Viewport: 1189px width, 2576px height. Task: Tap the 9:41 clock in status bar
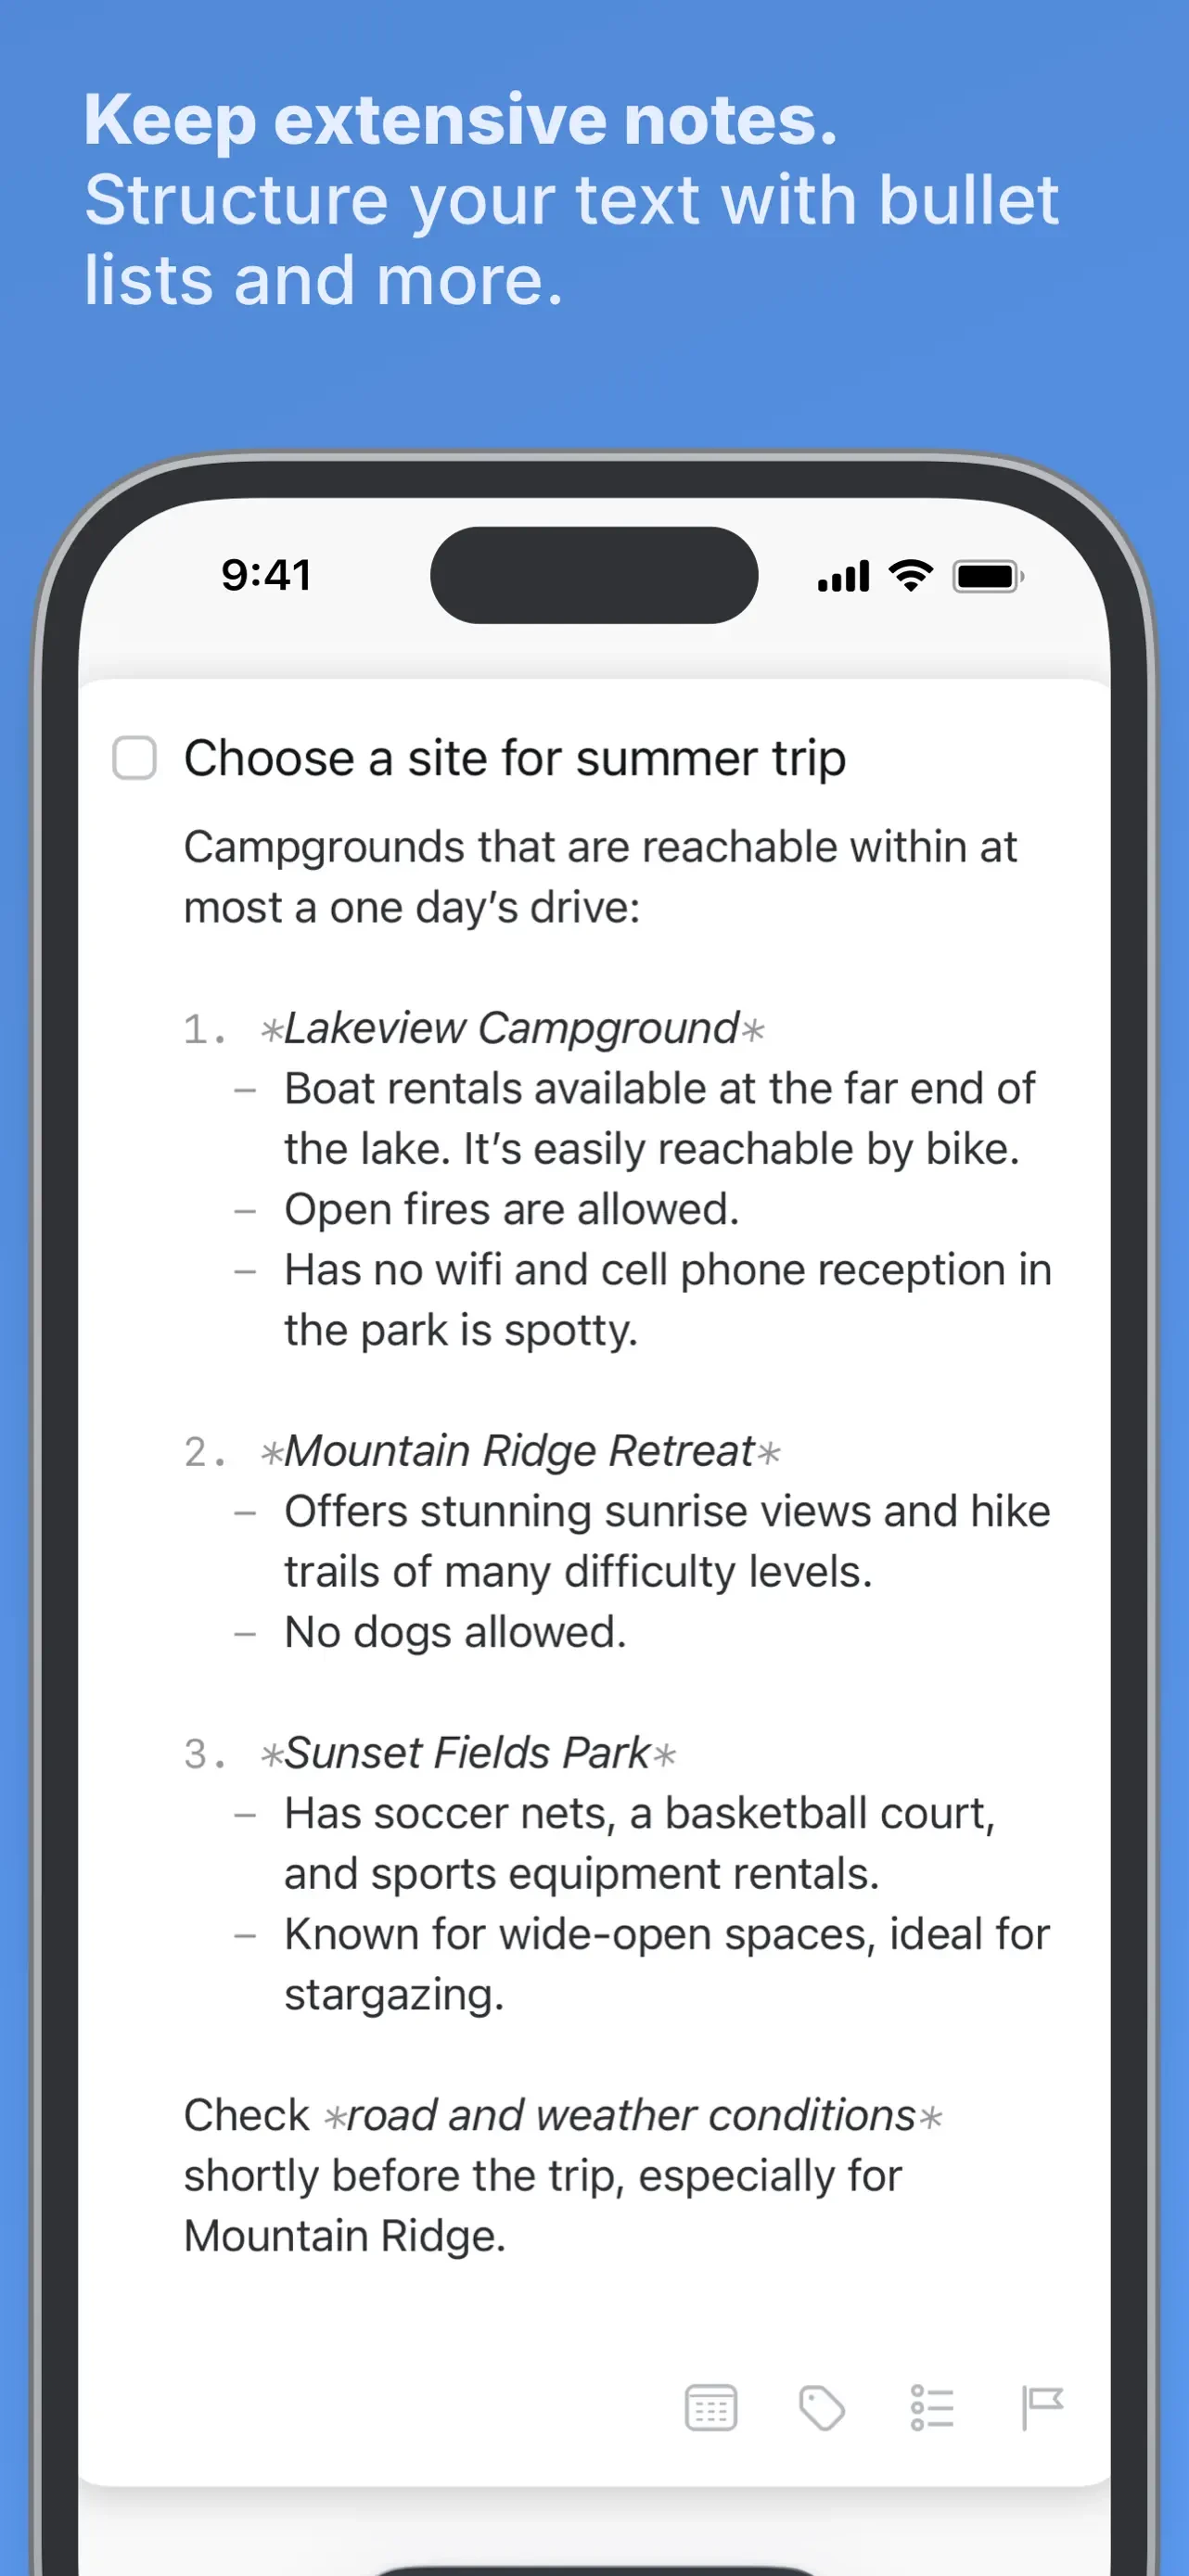tap(266, 575)
